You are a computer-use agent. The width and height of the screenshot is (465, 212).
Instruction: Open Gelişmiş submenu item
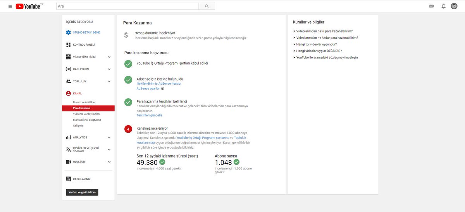point(78,126)
